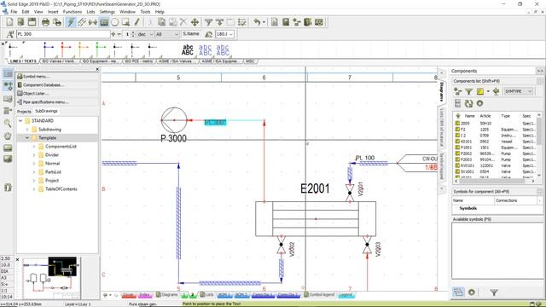This screenshot has width=546, height=307.
Task: Open the Settings menu
Action: coord(107,12)
